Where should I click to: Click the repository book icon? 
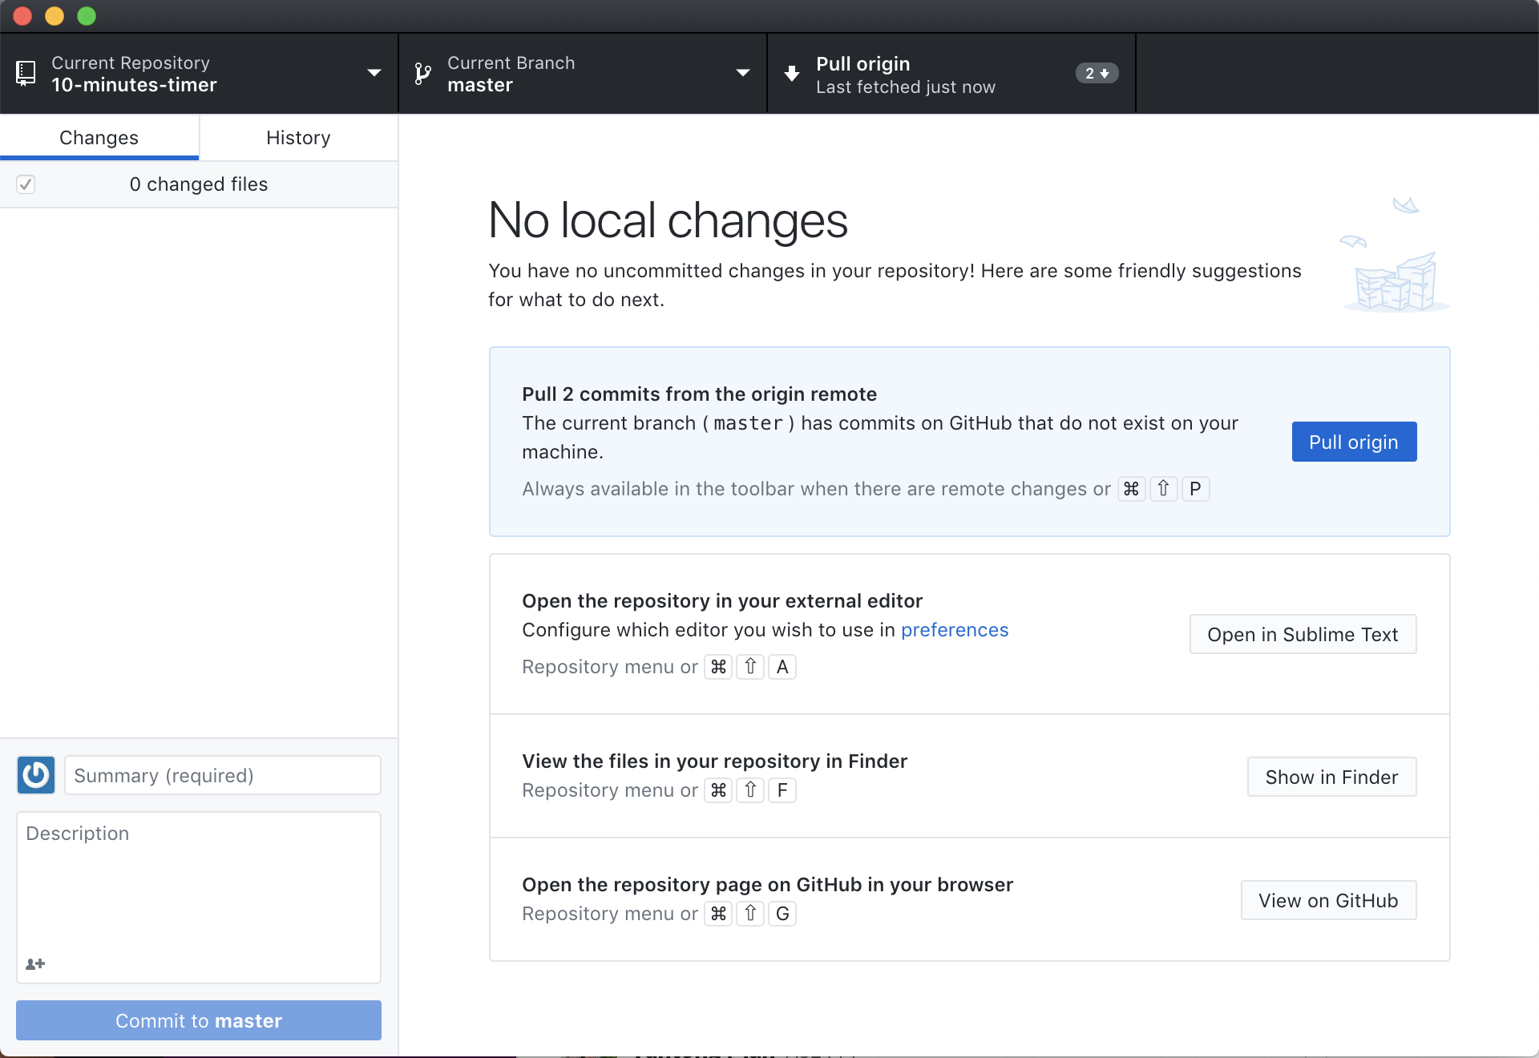click(26, 74)
